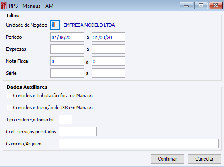Click the Período end date 31/08/20 field
This screenshot has height=167, width=224.
[109, 37]
